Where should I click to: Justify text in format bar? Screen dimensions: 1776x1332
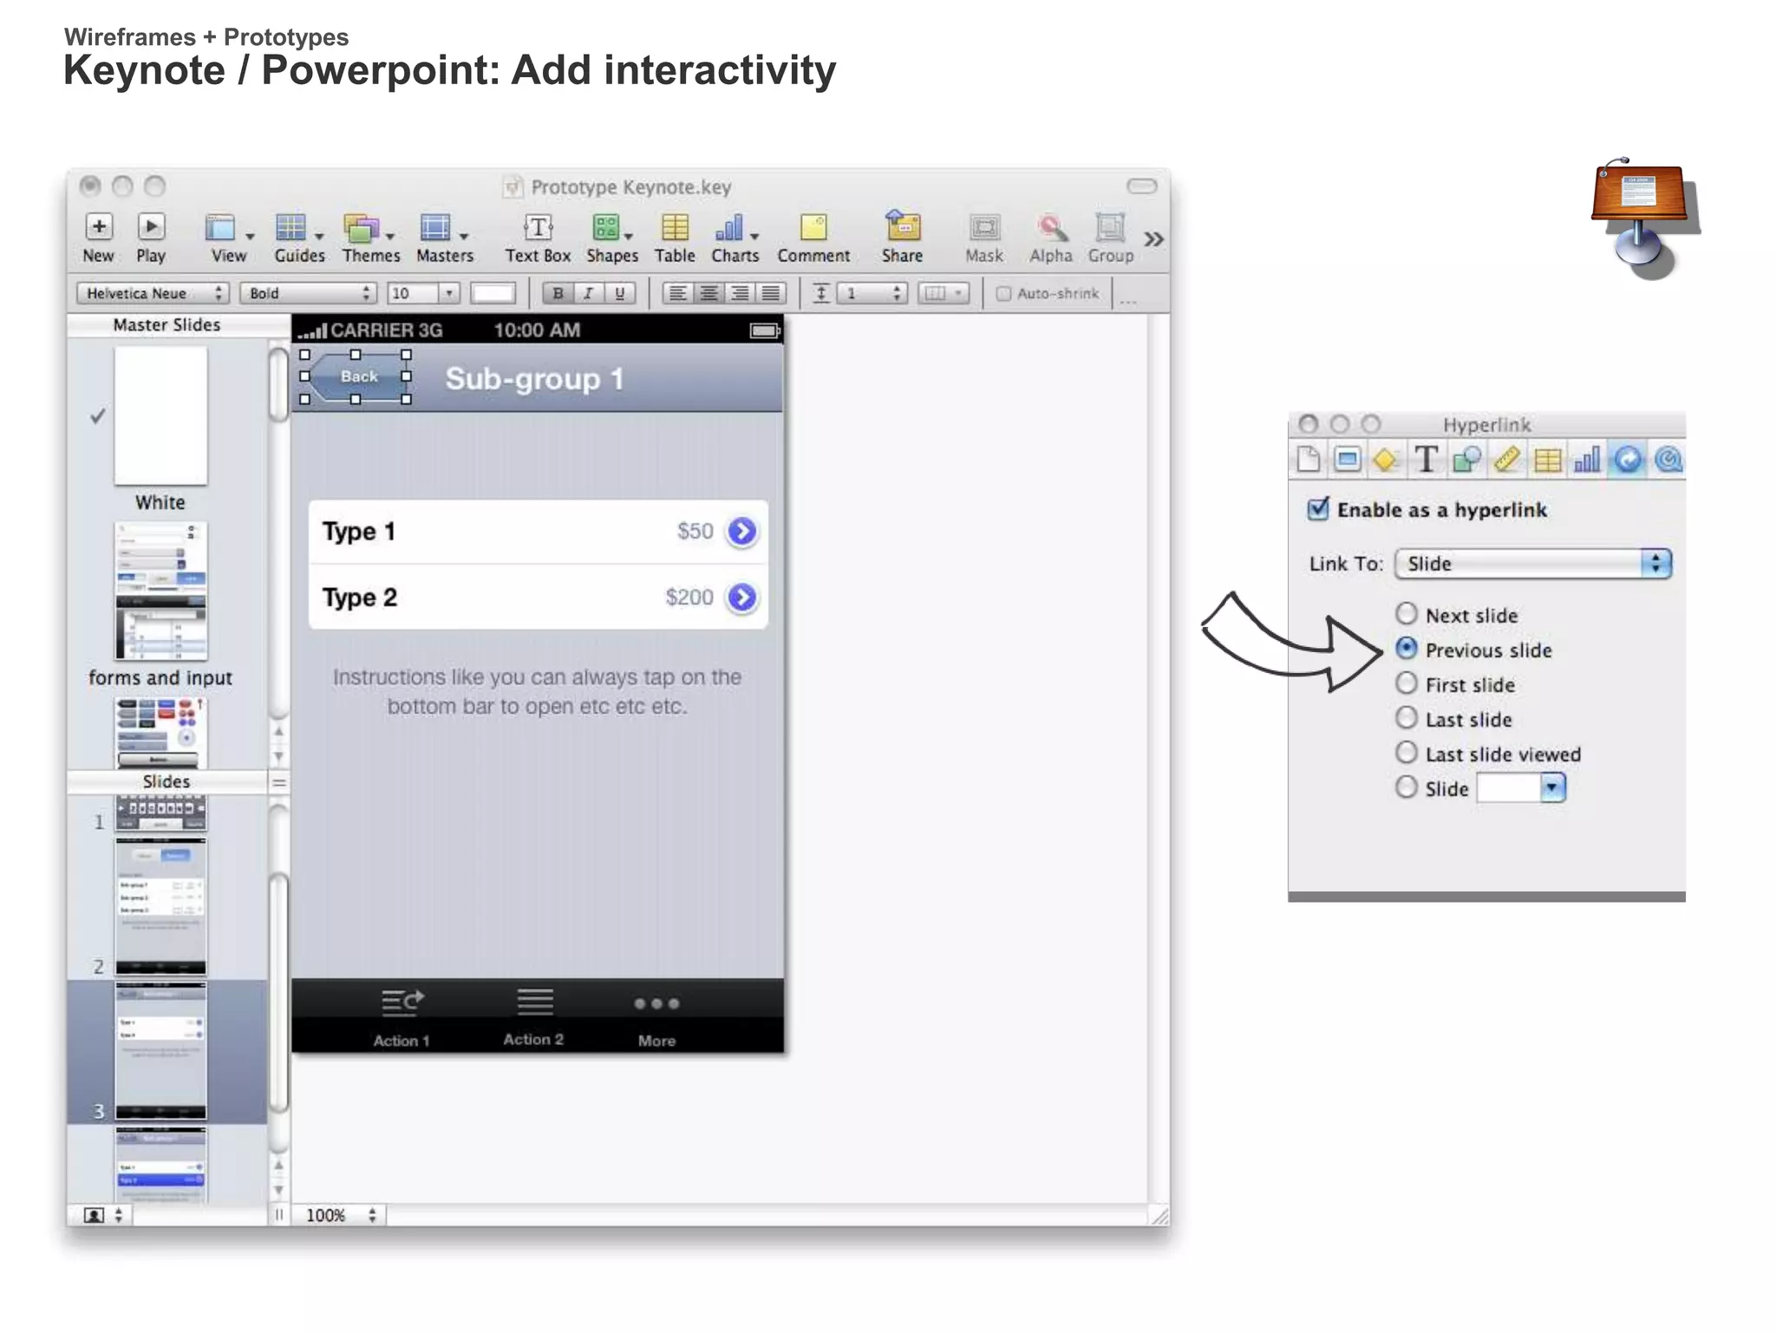point(771,293)
